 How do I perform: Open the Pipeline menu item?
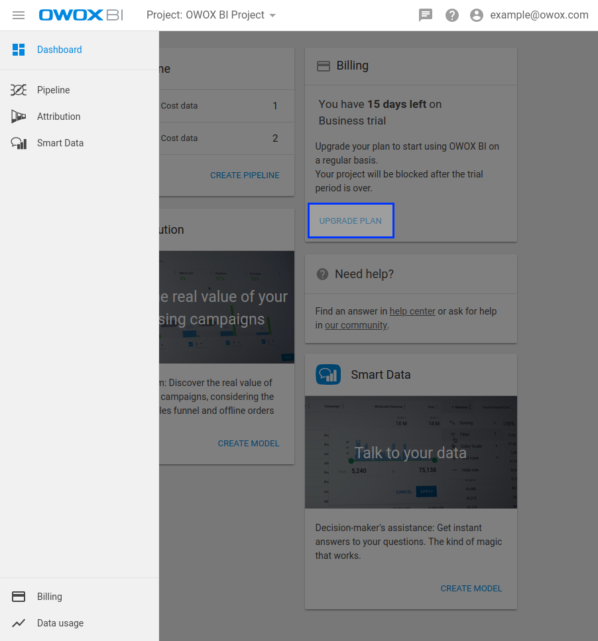tap(80, 90)
